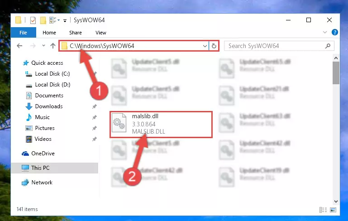Open the Customize Quick Access Toolbar dropdown

[65, 21]
